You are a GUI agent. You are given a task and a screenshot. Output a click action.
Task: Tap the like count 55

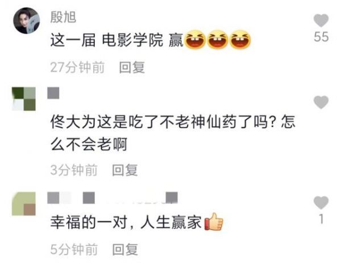click(321, 37)
